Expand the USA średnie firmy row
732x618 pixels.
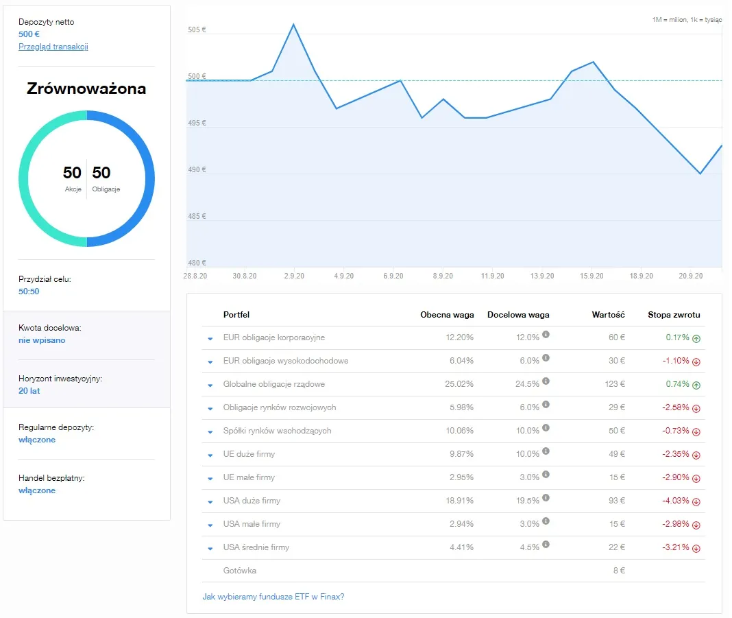(x=210, y=549)
